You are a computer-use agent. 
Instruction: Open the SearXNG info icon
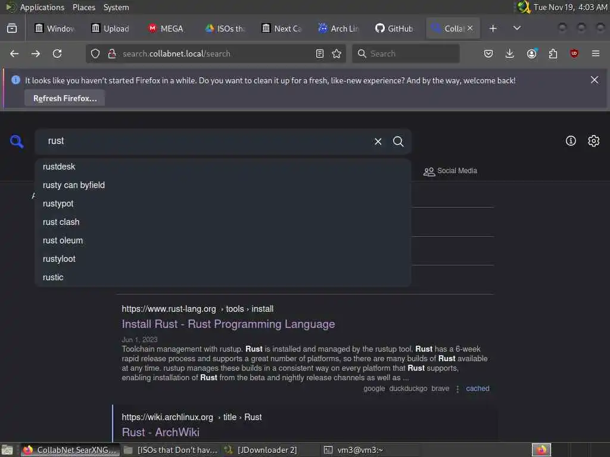tap(571, 140)
